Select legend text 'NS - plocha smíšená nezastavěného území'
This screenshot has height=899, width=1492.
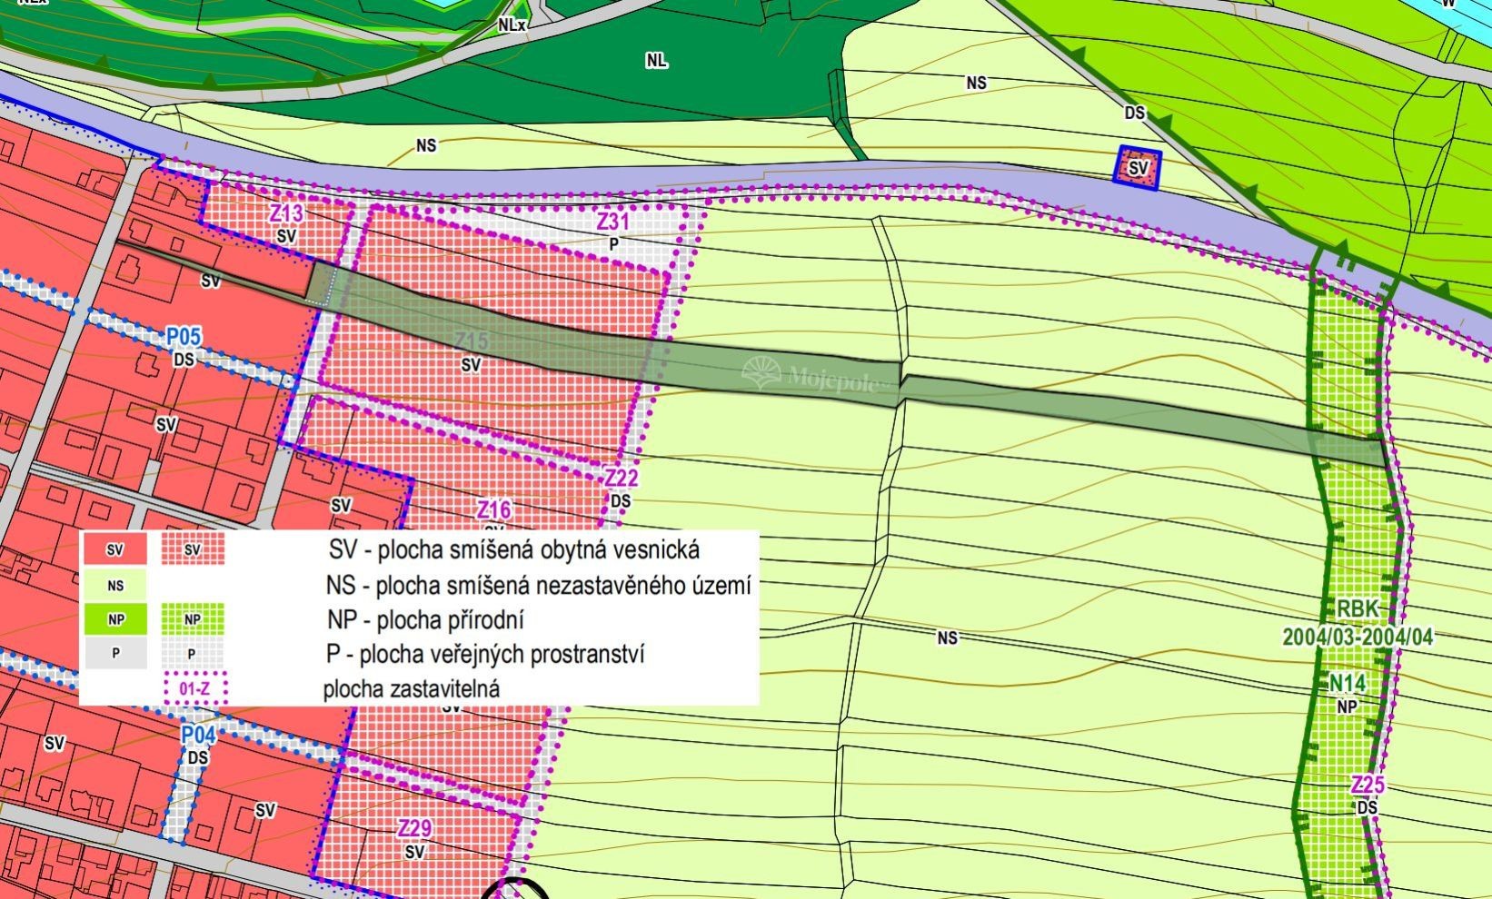[539, 586]
